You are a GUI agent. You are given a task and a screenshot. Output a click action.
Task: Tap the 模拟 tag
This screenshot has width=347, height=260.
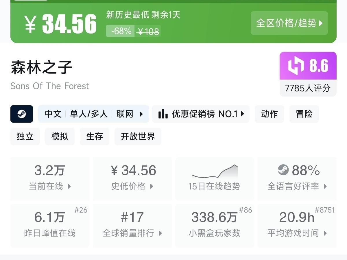tap(60, 137)
